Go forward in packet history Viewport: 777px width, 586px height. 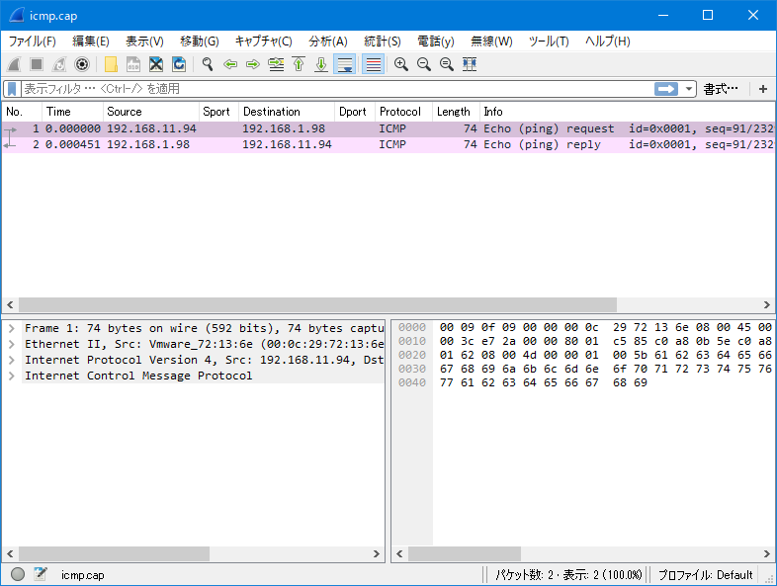click(253, 64)
